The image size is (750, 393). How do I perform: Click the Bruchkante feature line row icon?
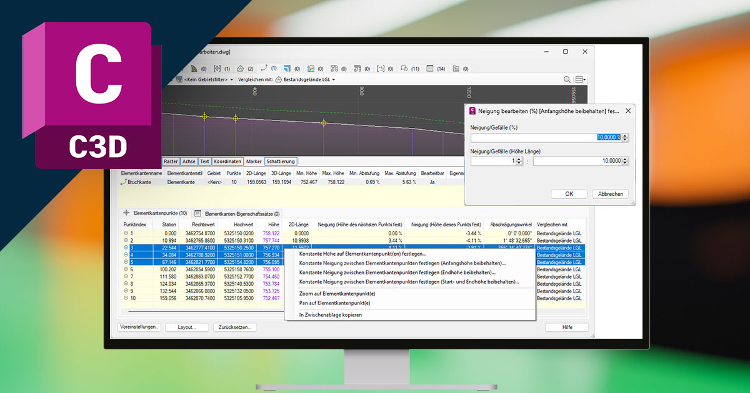[123, 182]
